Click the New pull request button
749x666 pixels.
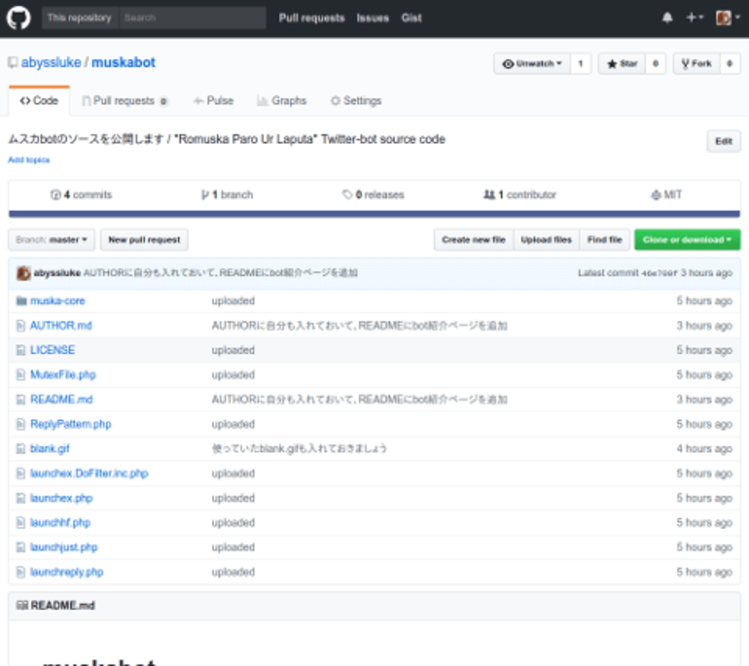click(144, 240)
